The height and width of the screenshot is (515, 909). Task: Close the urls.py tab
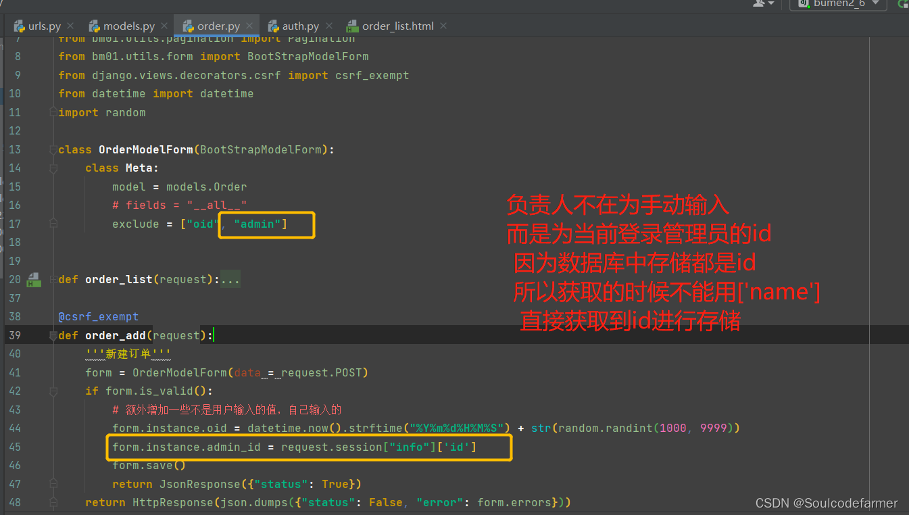click(x=71, y=26)
